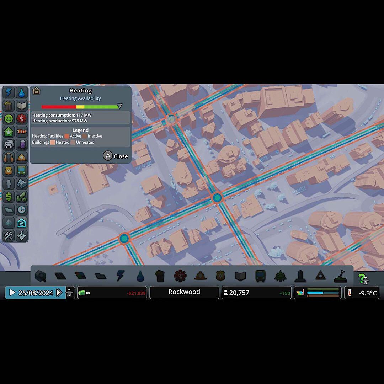The width and height of the screenshot is (384, 384).
Task: Toggle the snowflake winter overlay
Action: (x=22, y=236)
